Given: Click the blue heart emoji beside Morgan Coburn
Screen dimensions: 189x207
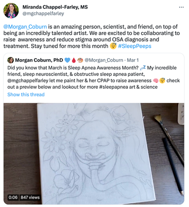Looking at the screenshot, I should [67, 60].
